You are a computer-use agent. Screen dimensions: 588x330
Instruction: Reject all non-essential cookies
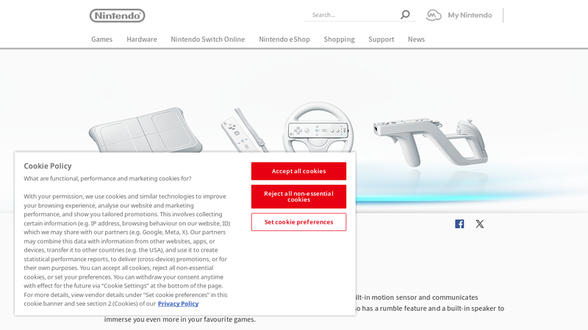pyautogui.click(x=299, y=197)
